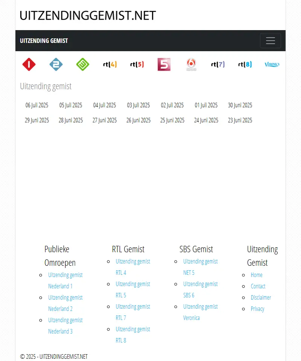Screen dimensions: 301x361
Task: Select the RTL 5 channel logo
Action: tap(137, 64)
